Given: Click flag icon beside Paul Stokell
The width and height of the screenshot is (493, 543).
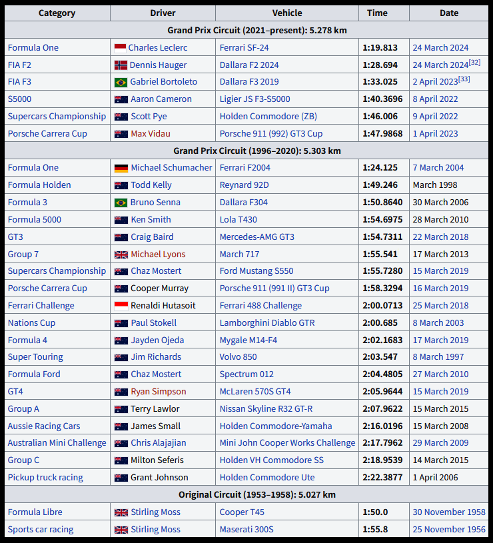Looking at the screenshot, I should 121,323.
